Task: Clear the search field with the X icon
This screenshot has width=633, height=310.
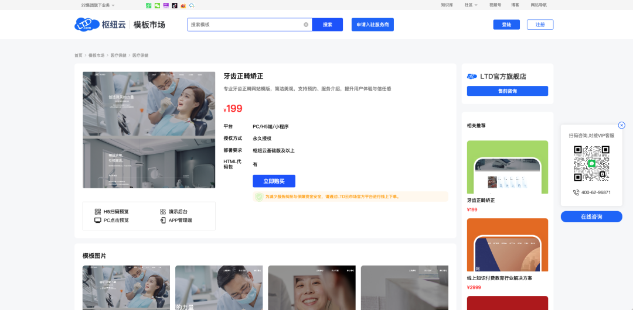Action: 306,25
